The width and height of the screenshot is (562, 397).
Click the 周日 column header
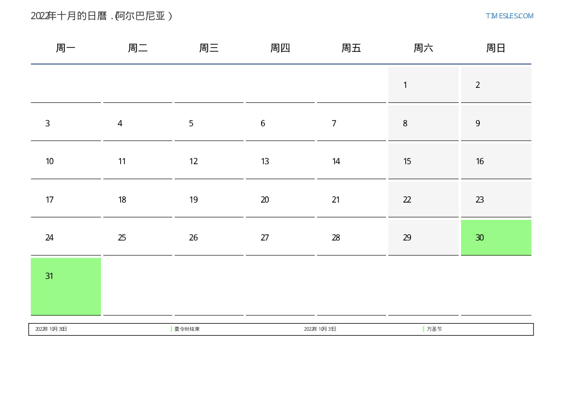496,48
